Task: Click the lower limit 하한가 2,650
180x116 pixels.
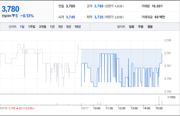Action: pos(114,17)
